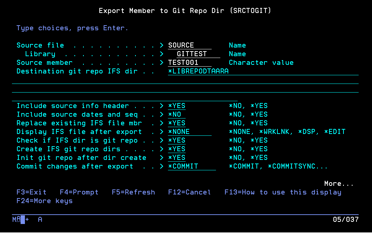Click the Commit changes after export *COMMIT field

(x=192, y=166)
